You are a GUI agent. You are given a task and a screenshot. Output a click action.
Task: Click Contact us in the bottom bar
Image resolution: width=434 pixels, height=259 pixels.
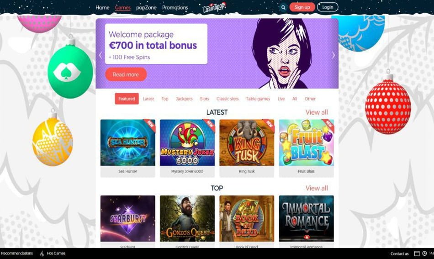[x=399, y=254]
